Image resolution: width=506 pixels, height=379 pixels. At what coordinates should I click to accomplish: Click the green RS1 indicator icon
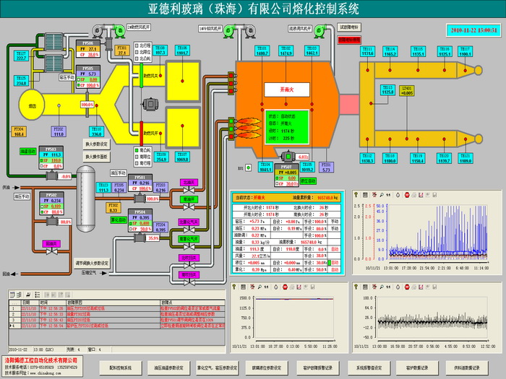point(249,167)
